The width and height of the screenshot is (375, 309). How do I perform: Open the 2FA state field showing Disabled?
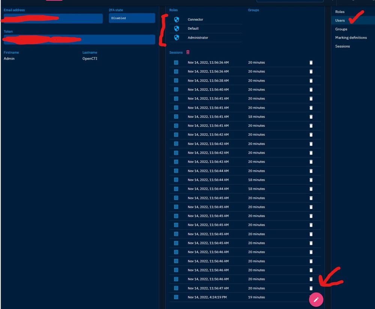[132, 18]
